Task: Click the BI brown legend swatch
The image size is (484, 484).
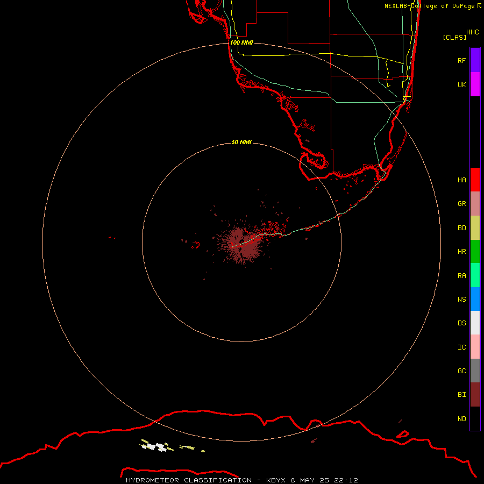Action: [475, 395]
